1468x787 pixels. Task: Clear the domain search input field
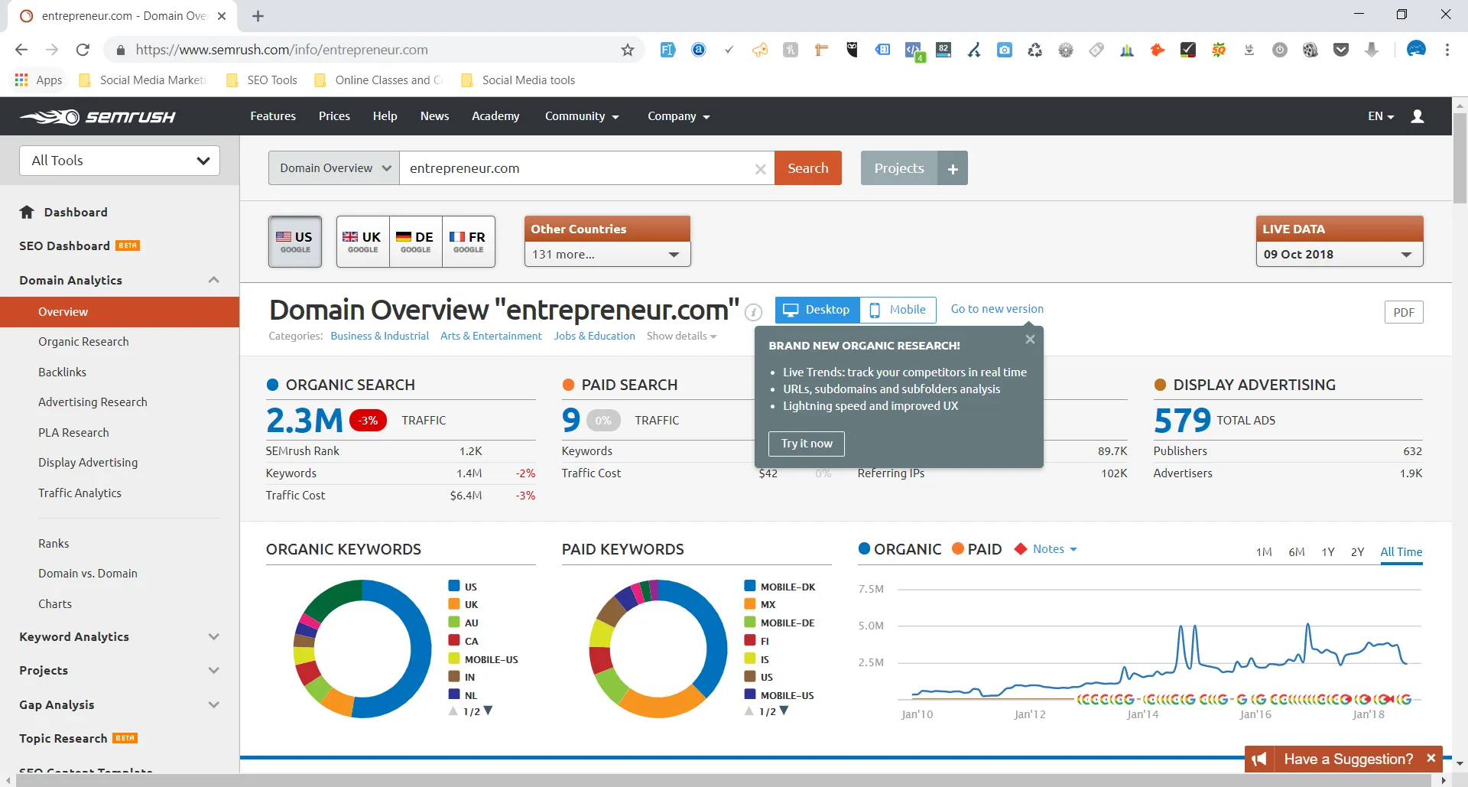(761, 168)
